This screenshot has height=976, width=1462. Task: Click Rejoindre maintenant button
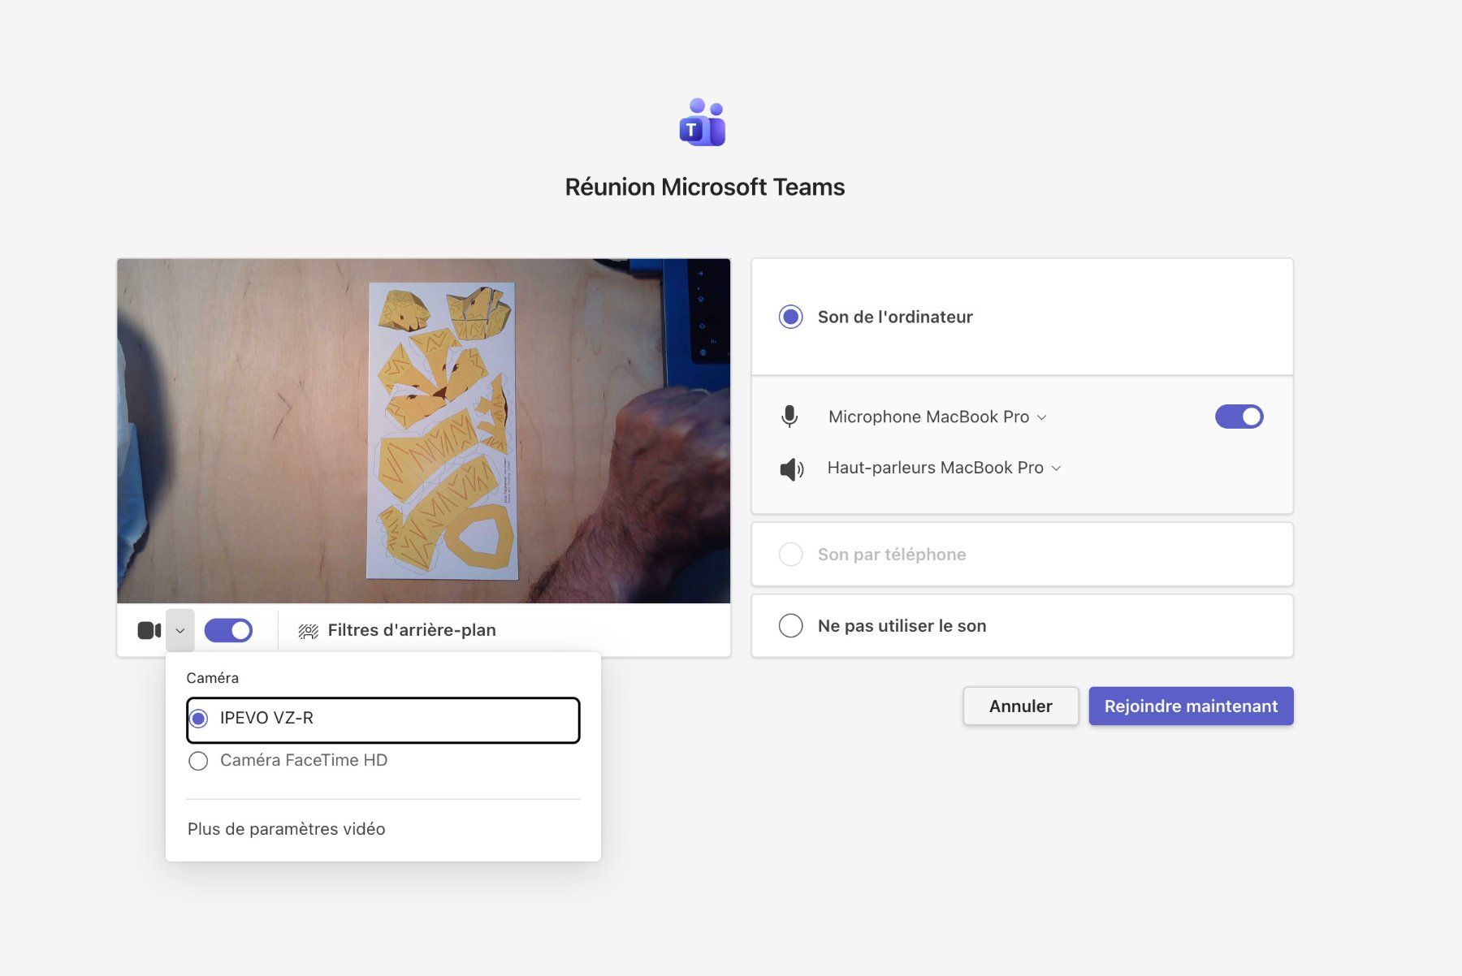[x=1191, y=706]
